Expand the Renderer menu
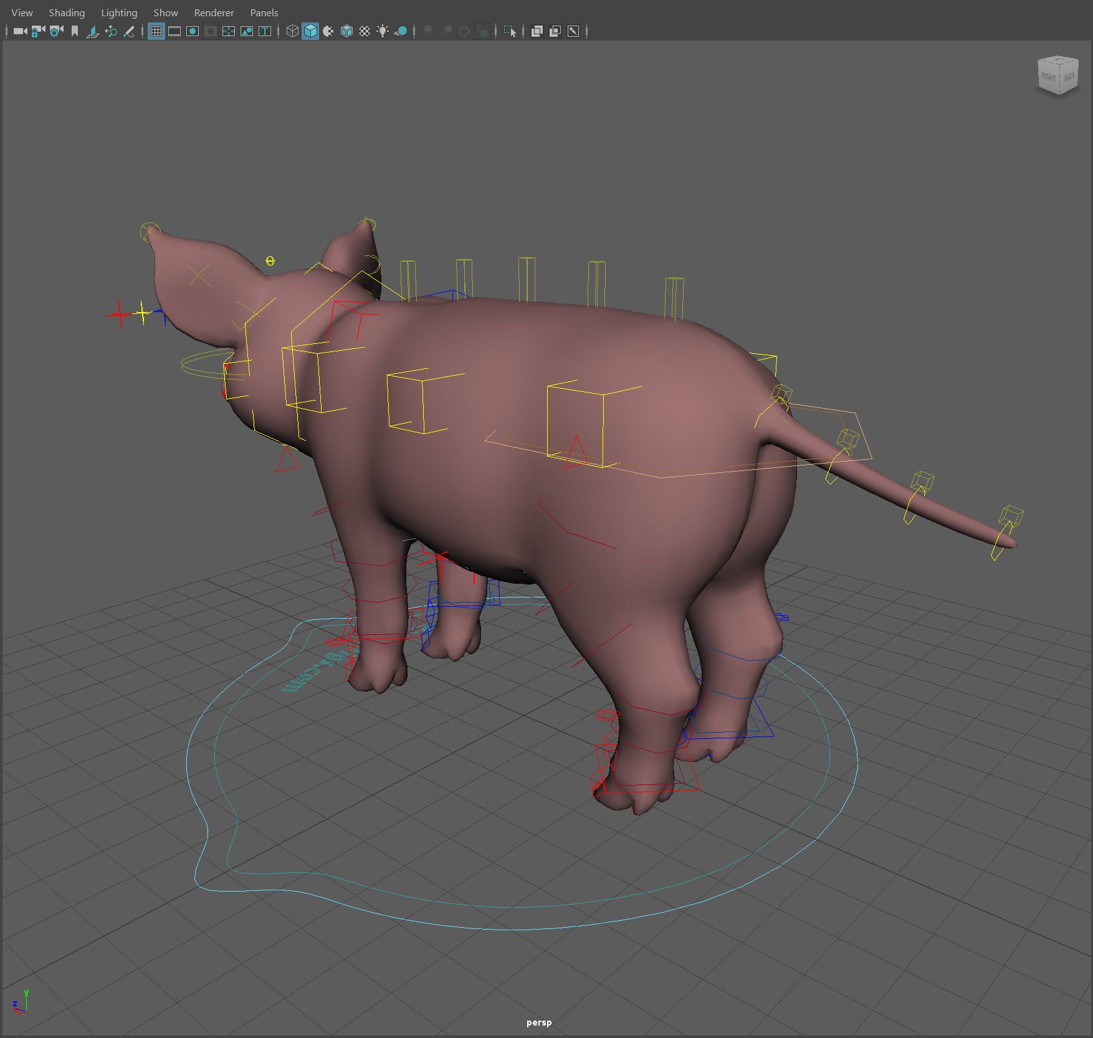Image resolution: width=1093 pixels, height=1038 pixels. tap(214, 12)
